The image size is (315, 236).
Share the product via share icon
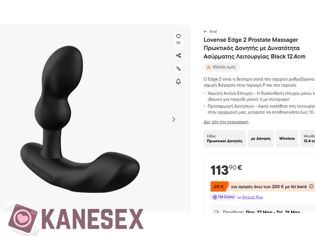pyautogui.click(x=178, y=56)
